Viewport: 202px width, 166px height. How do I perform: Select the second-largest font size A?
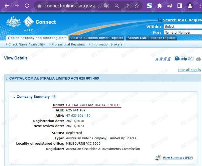pyautogui.click(x=165, y=59)
